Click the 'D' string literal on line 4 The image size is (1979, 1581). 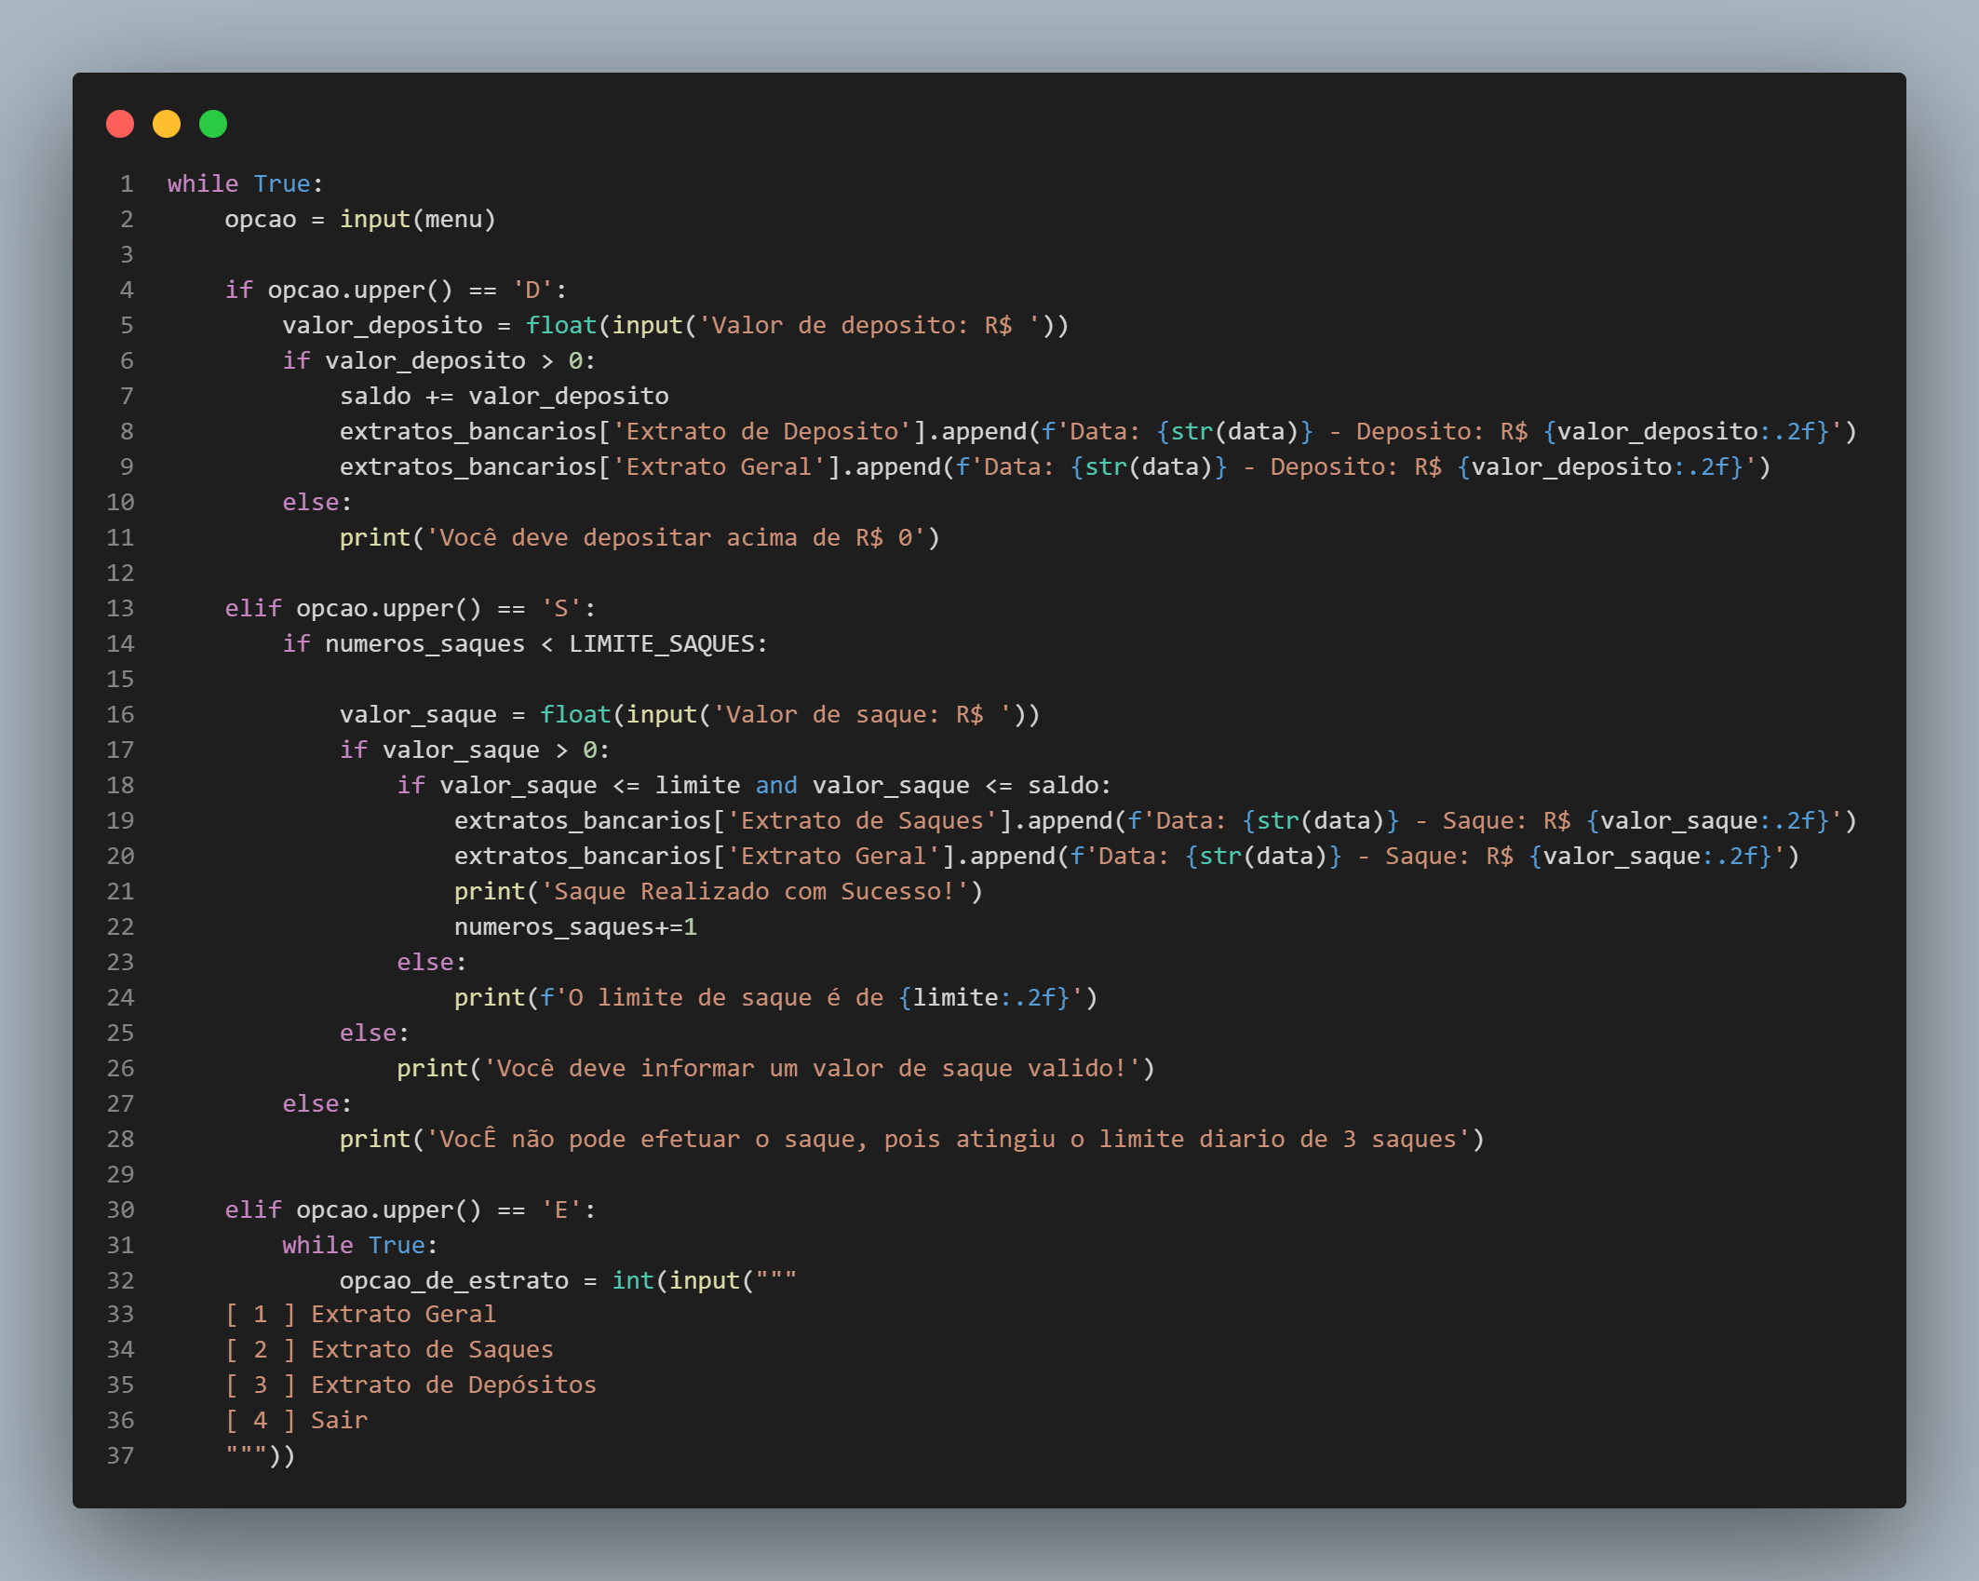pyautogui.click(x=532, y=290)
